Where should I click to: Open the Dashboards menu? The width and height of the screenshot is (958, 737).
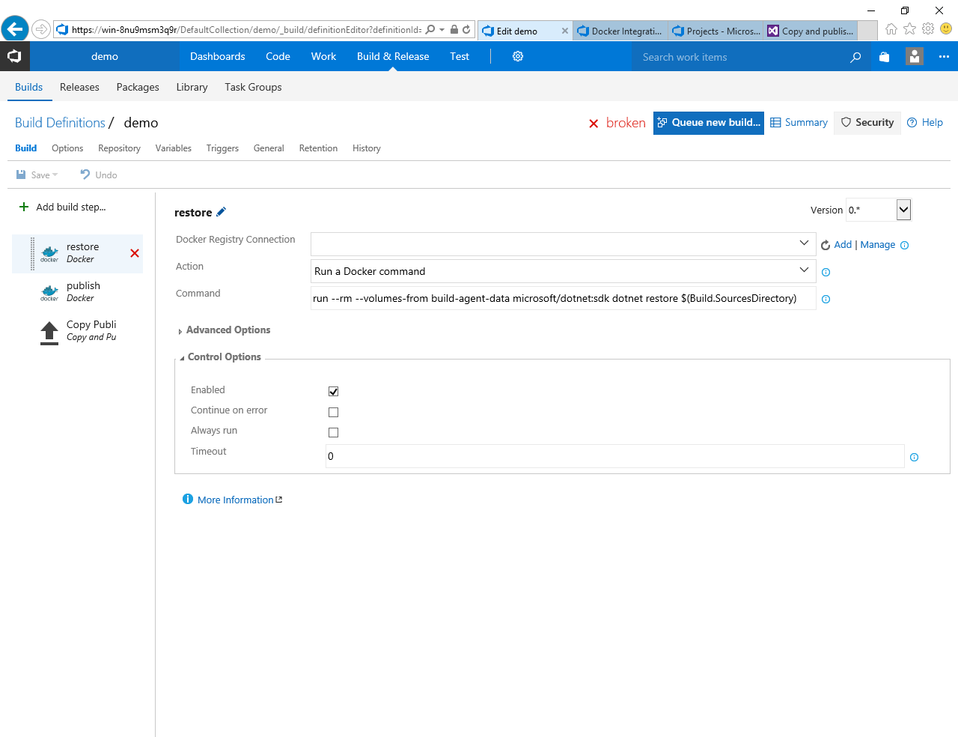[218, 56]
